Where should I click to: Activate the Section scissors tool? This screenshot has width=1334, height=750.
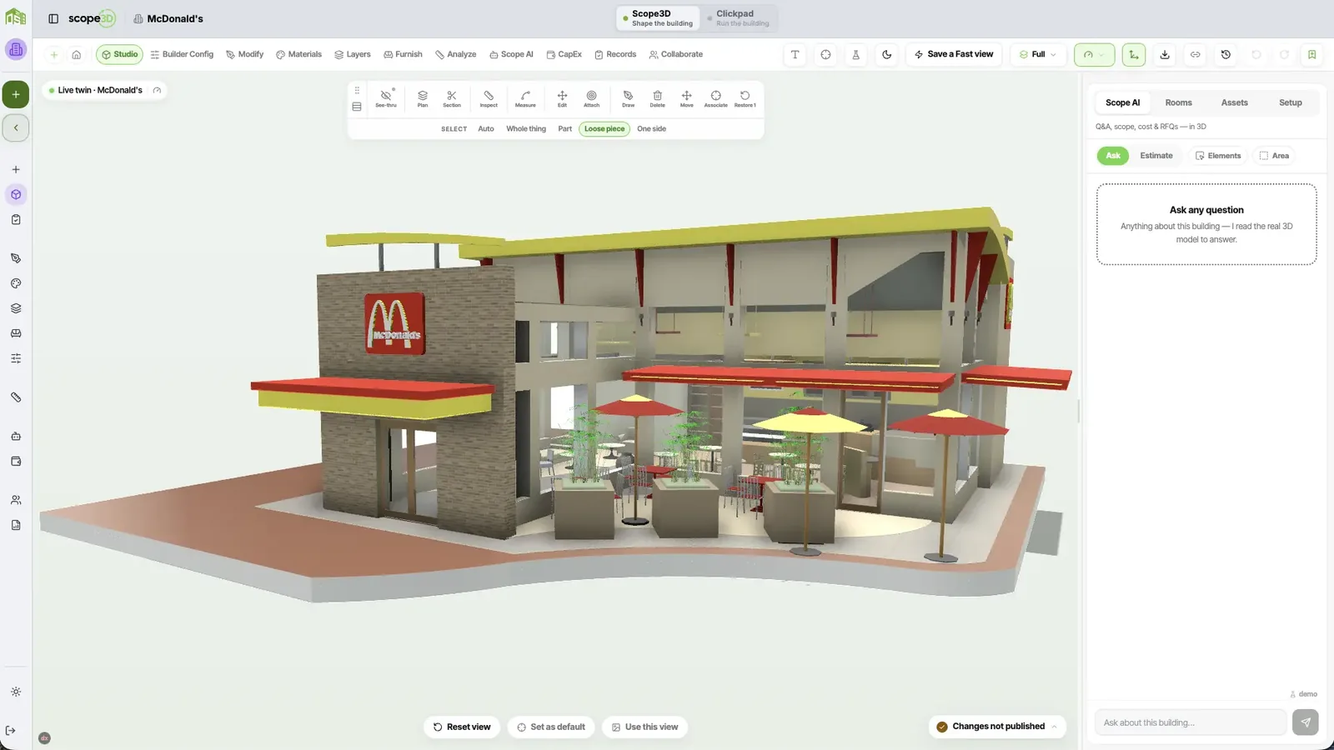(x=452, y=98)
